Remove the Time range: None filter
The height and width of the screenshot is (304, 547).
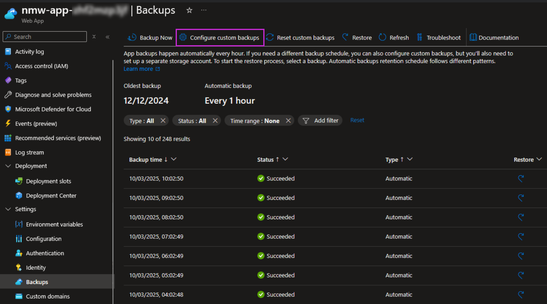pos(288,120)
